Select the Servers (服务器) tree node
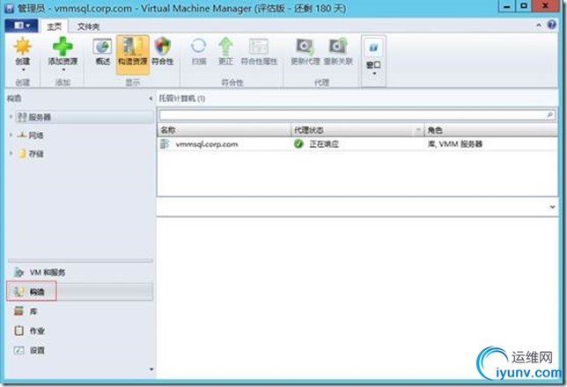 (85, 117)
